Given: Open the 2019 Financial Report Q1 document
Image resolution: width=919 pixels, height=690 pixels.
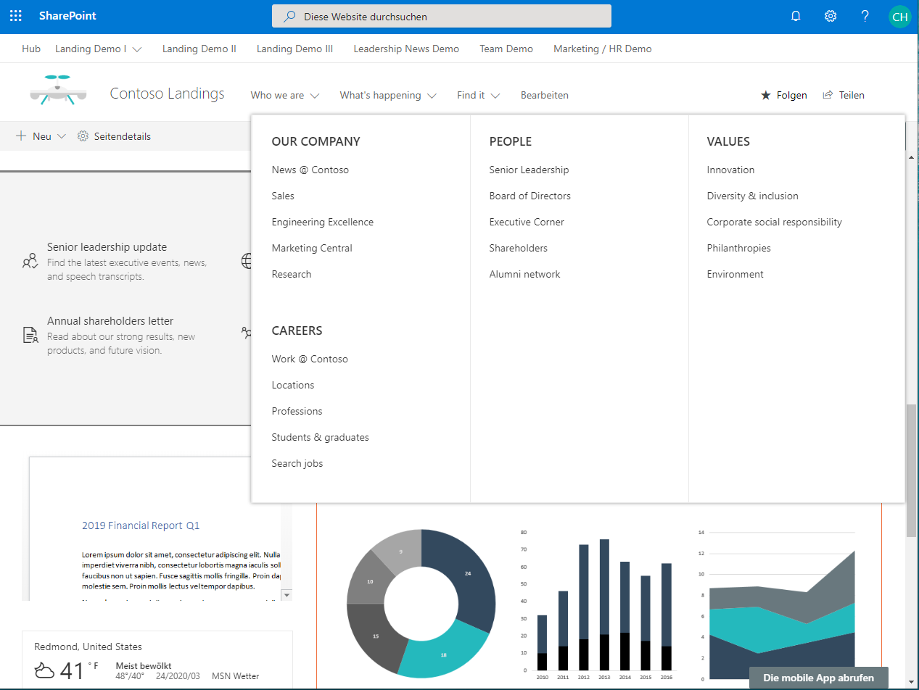Looking at the screenshot, I should [141, 525].
